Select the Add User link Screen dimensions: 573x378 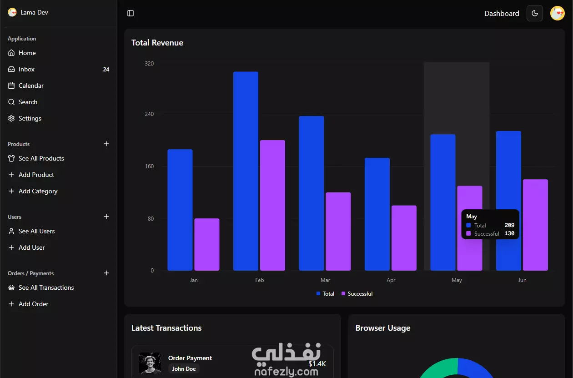coord(59,247)
